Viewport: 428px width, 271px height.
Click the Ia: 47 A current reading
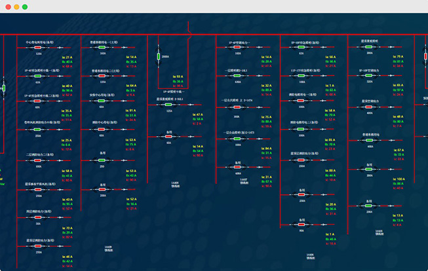click(197, 115)
